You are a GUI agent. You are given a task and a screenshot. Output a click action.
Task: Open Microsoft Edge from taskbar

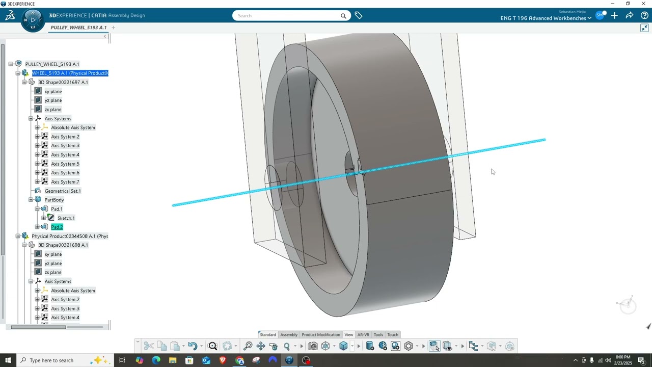click(156, 360)
